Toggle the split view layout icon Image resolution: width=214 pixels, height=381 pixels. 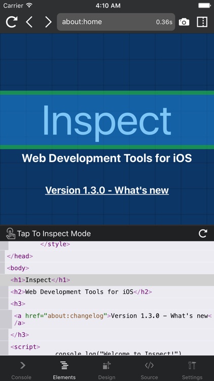202,22
